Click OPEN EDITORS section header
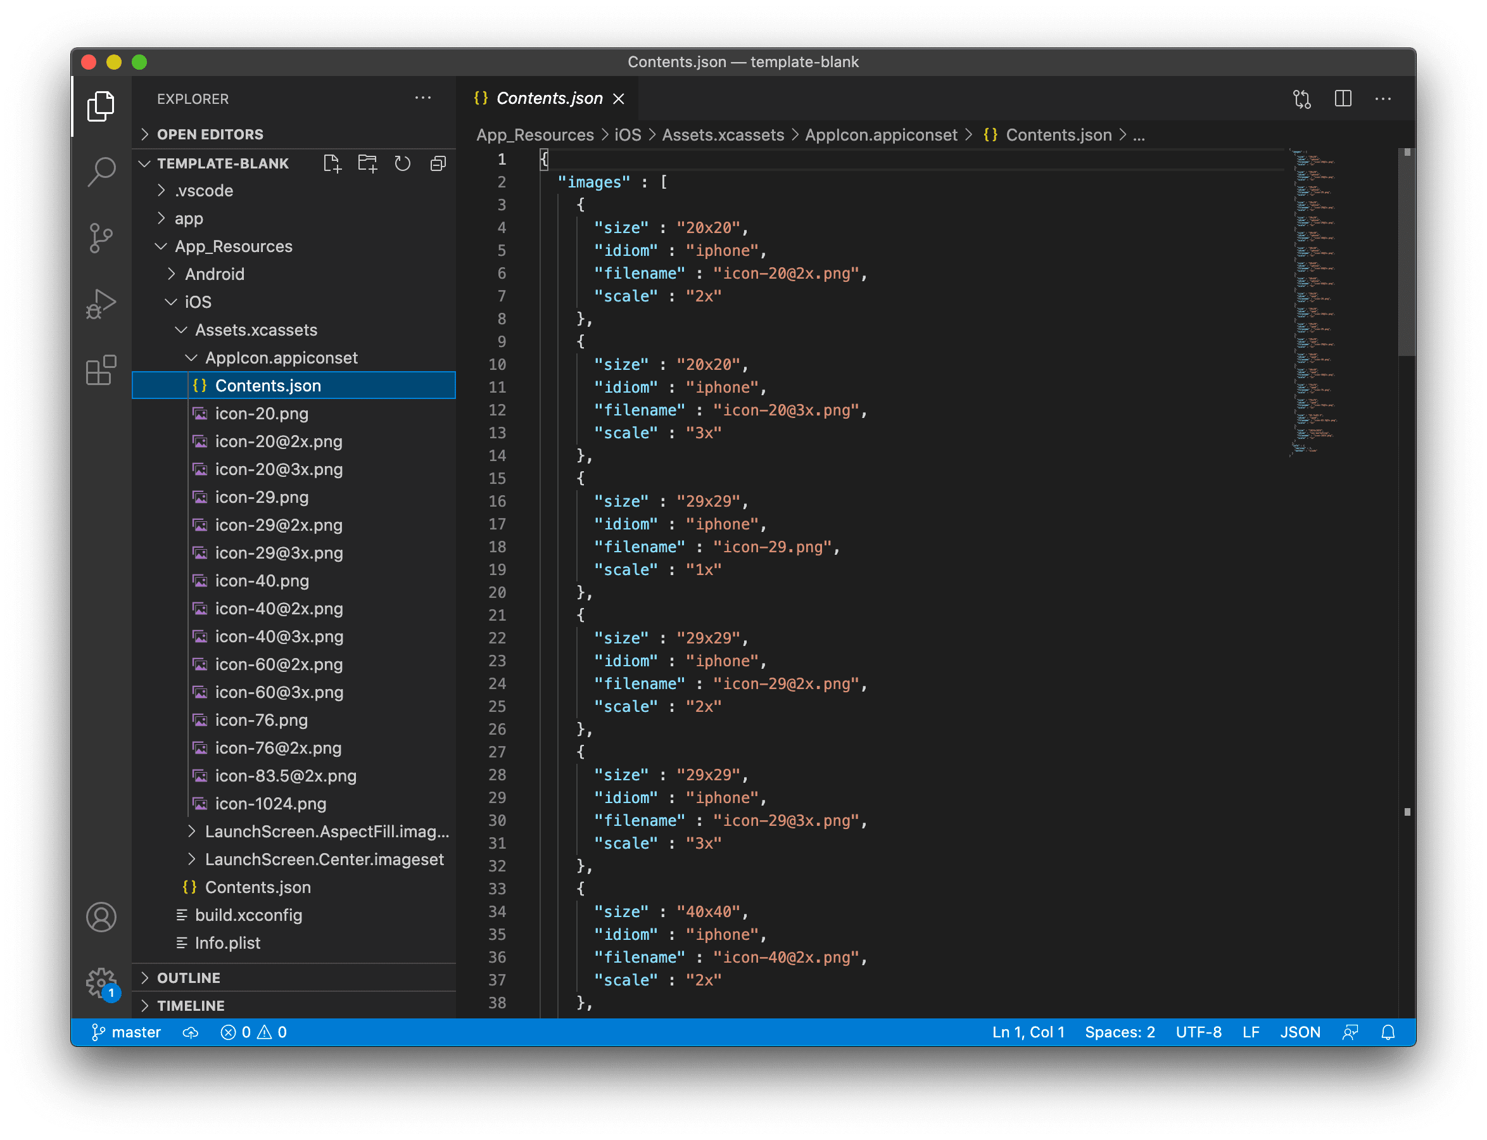 click(x=210, y=134)
